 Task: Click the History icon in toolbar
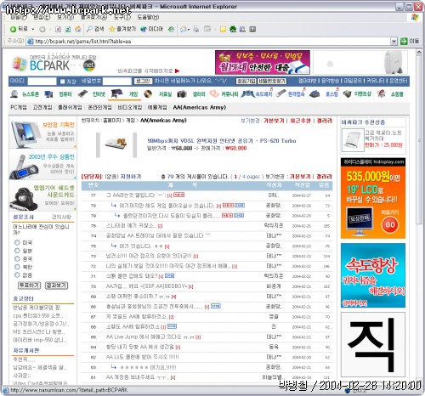point(171,29)
